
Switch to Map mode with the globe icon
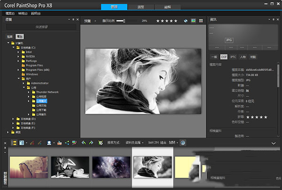(x=186, y=21)
